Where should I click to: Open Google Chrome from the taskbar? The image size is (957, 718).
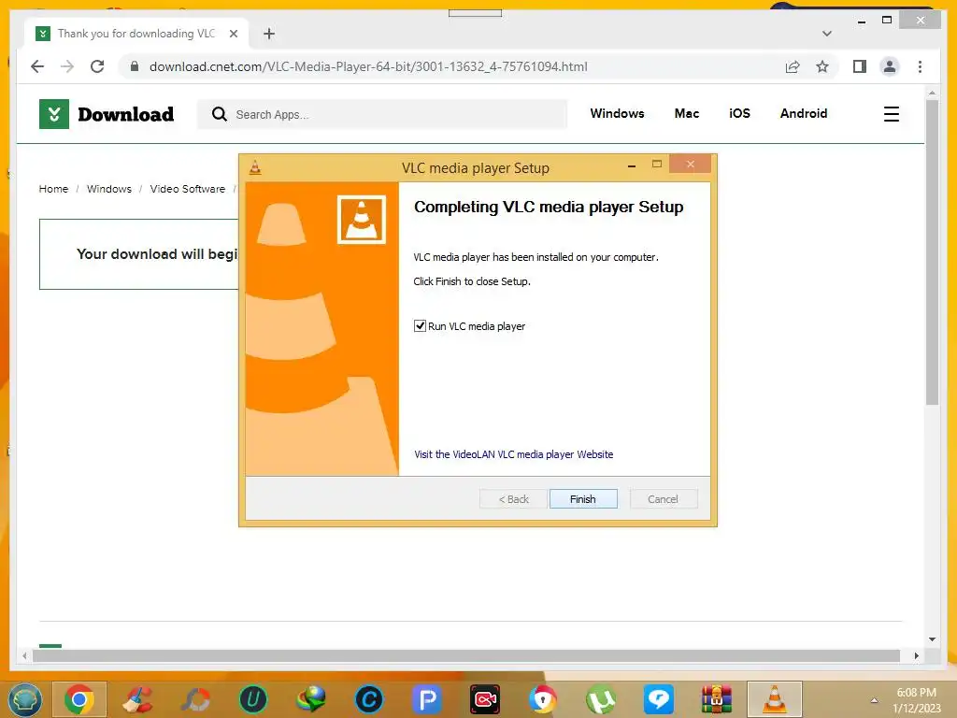[x=79, y=699]
